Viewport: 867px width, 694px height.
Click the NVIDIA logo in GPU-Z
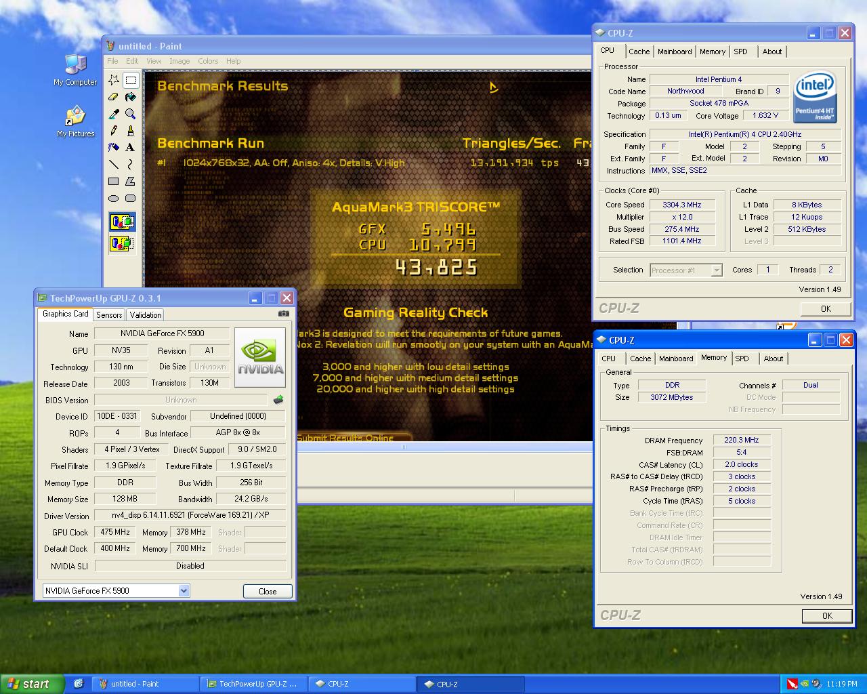coord(260,358)
